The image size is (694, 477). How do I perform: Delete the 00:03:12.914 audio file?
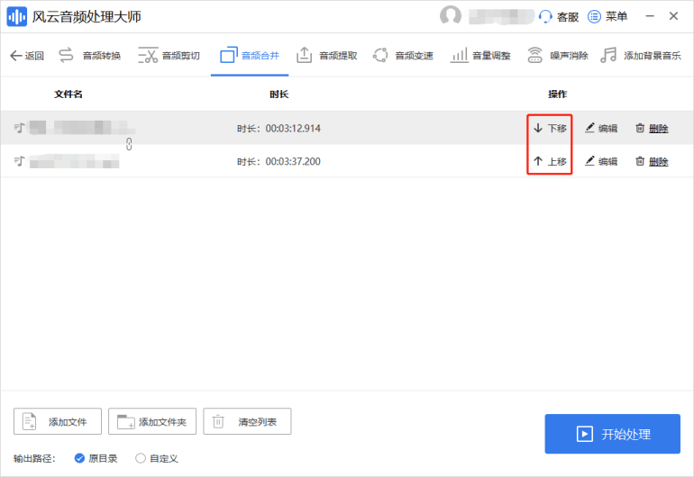[x=652, y=128]
